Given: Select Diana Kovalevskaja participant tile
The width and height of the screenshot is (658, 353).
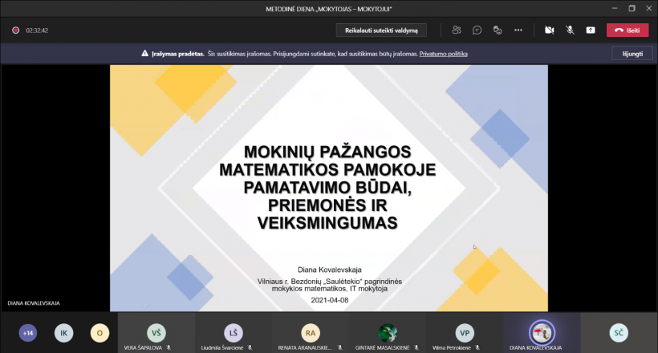Looking at the screenshot, I should pos(542,333).
